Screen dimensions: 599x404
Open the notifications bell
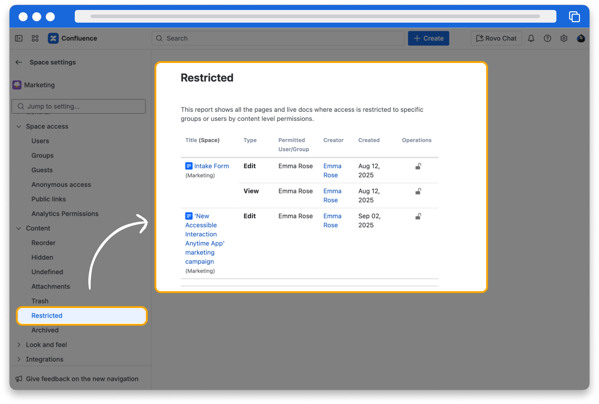(531, 38)
